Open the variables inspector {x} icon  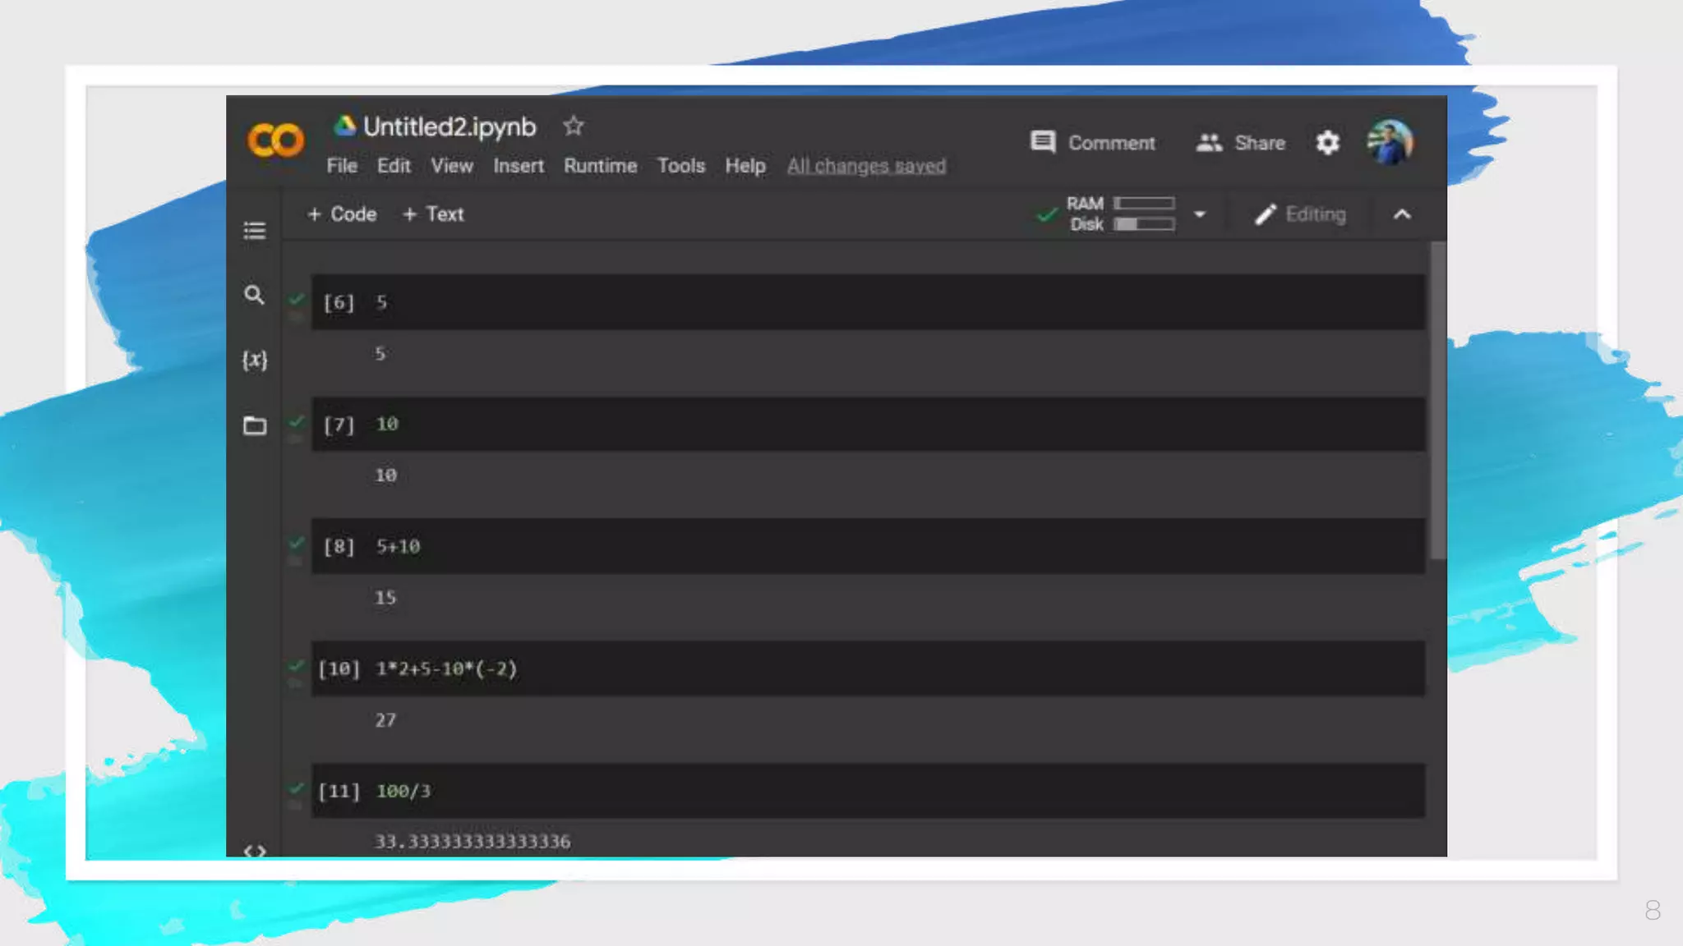pos(255,360)
